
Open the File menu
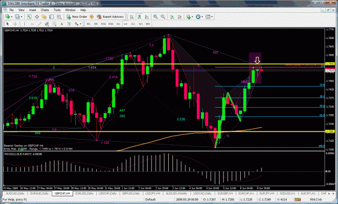click(x=11, y=10)
